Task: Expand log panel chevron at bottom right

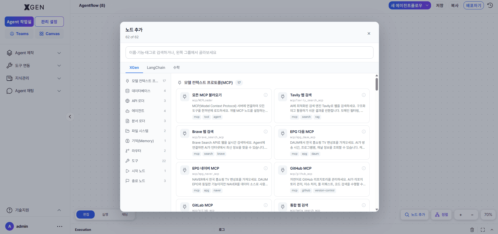Action: [492, 230]
